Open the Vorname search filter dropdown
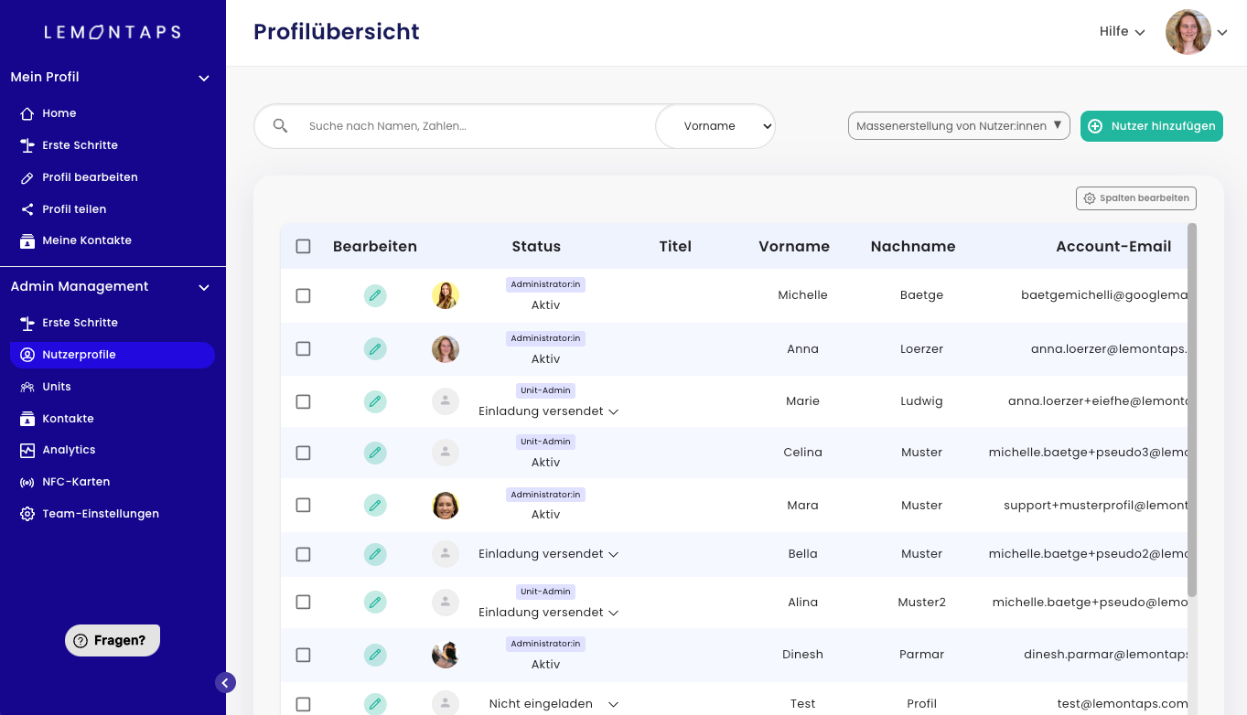Screen dimensions: 1247x715 pyautogui.click(x=716, y=126)
